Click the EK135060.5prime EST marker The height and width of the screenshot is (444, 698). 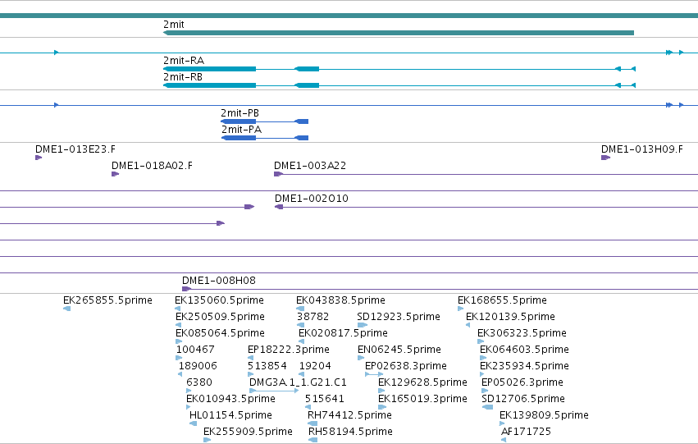coord(178,309)
